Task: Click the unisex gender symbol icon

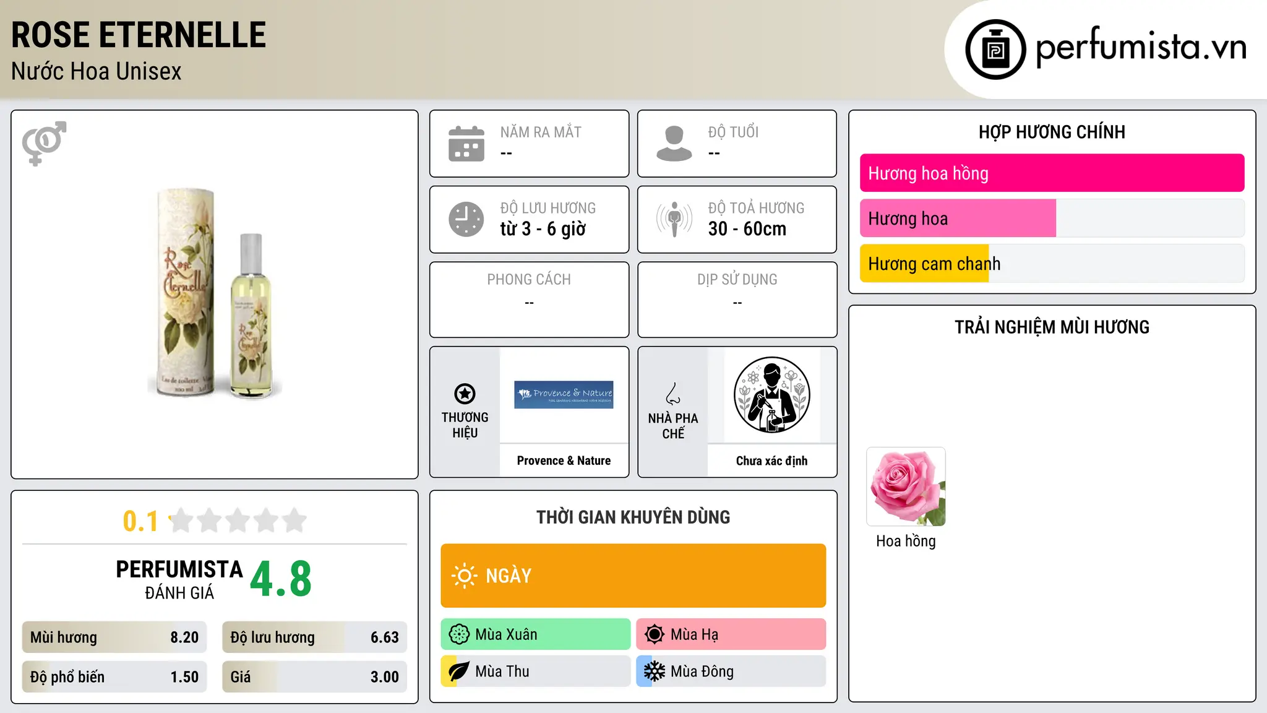Action: click(x=44, y=143)
